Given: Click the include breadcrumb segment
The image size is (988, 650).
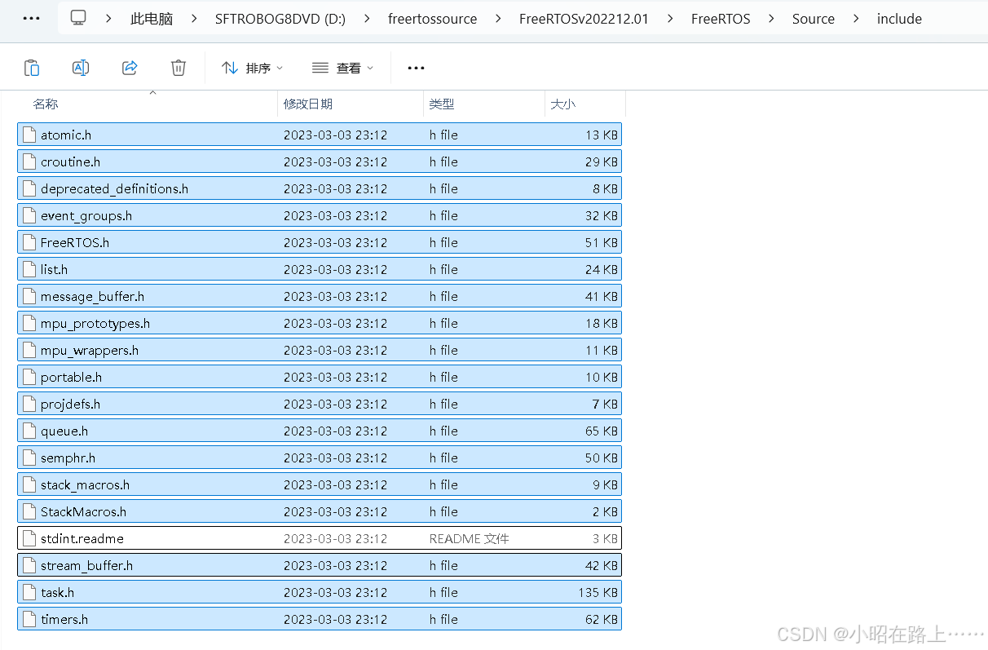Looking at the screenshot, I should 900,18.
